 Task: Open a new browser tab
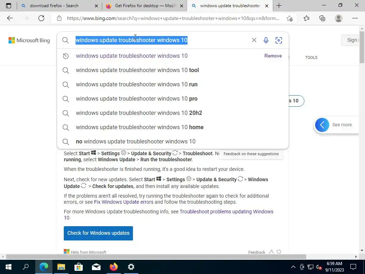point(279,6)
